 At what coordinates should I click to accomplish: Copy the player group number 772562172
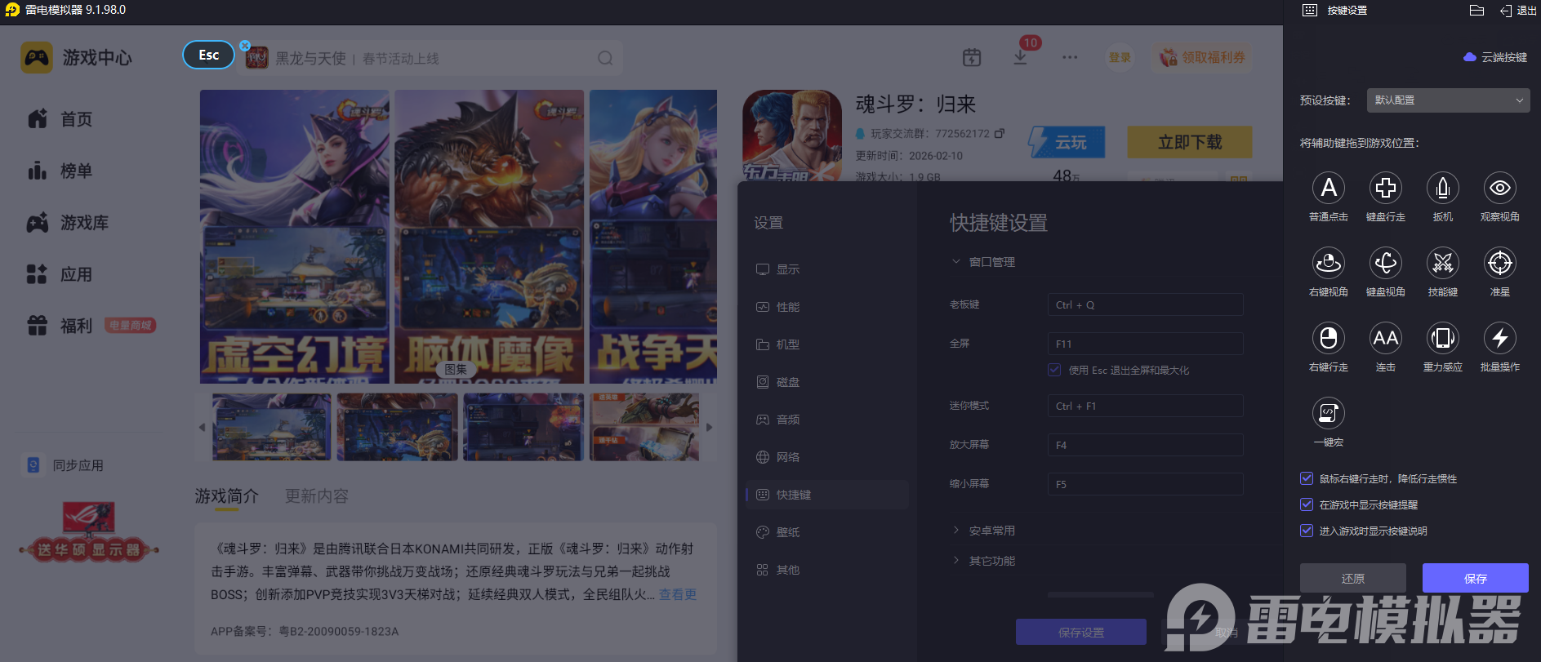[1000, 133]
